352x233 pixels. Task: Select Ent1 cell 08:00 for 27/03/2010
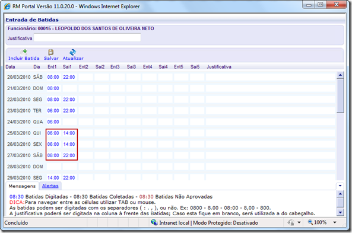click(x=53, y=155)
